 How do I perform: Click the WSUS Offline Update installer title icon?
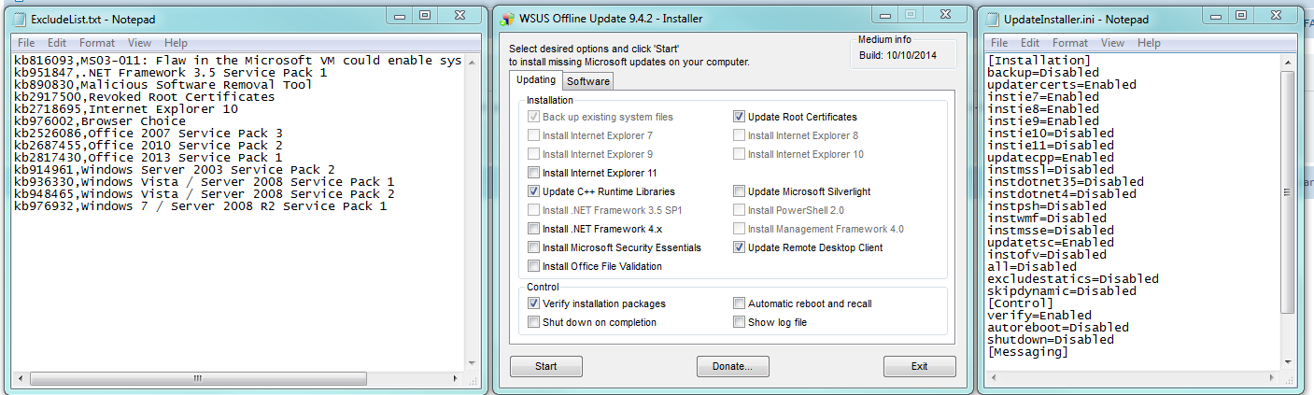click(508, 18)
